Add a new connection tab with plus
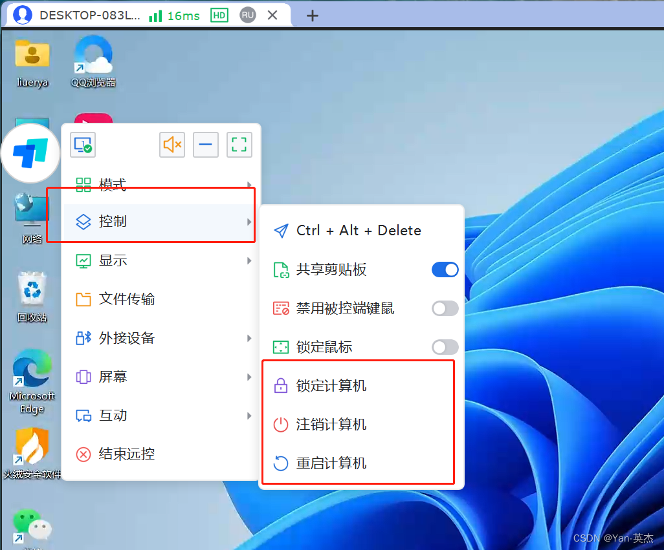664x550 pixels. coord(313,16)
